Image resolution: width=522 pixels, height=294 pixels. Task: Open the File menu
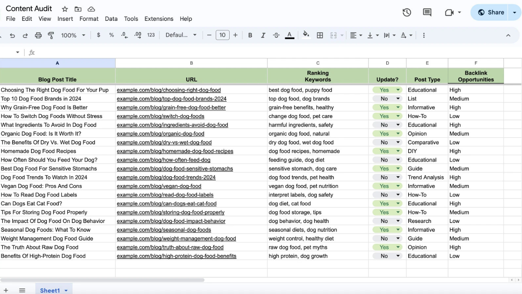(x=11, y=19)
